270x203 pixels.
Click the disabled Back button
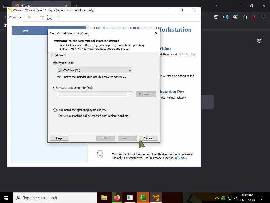coord(106,138)
